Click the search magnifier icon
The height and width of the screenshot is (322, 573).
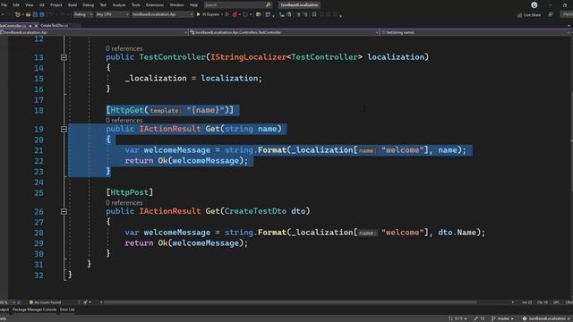(269, 4)
